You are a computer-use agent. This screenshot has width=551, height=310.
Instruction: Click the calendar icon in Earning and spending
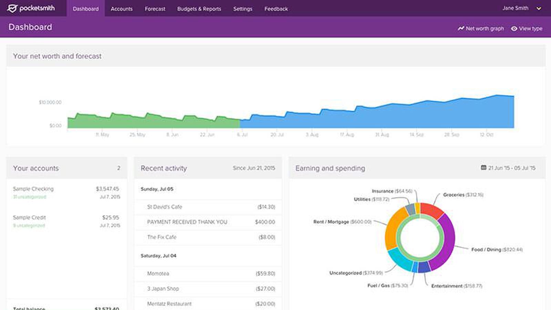tap(484, 168)
